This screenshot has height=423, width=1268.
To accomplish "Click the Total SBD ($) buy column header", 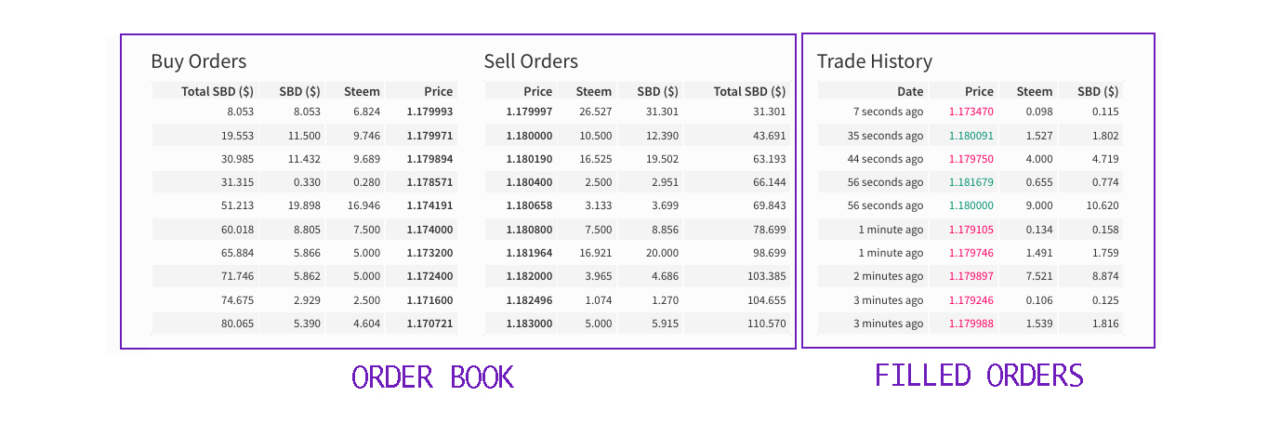I will [218, 91].
